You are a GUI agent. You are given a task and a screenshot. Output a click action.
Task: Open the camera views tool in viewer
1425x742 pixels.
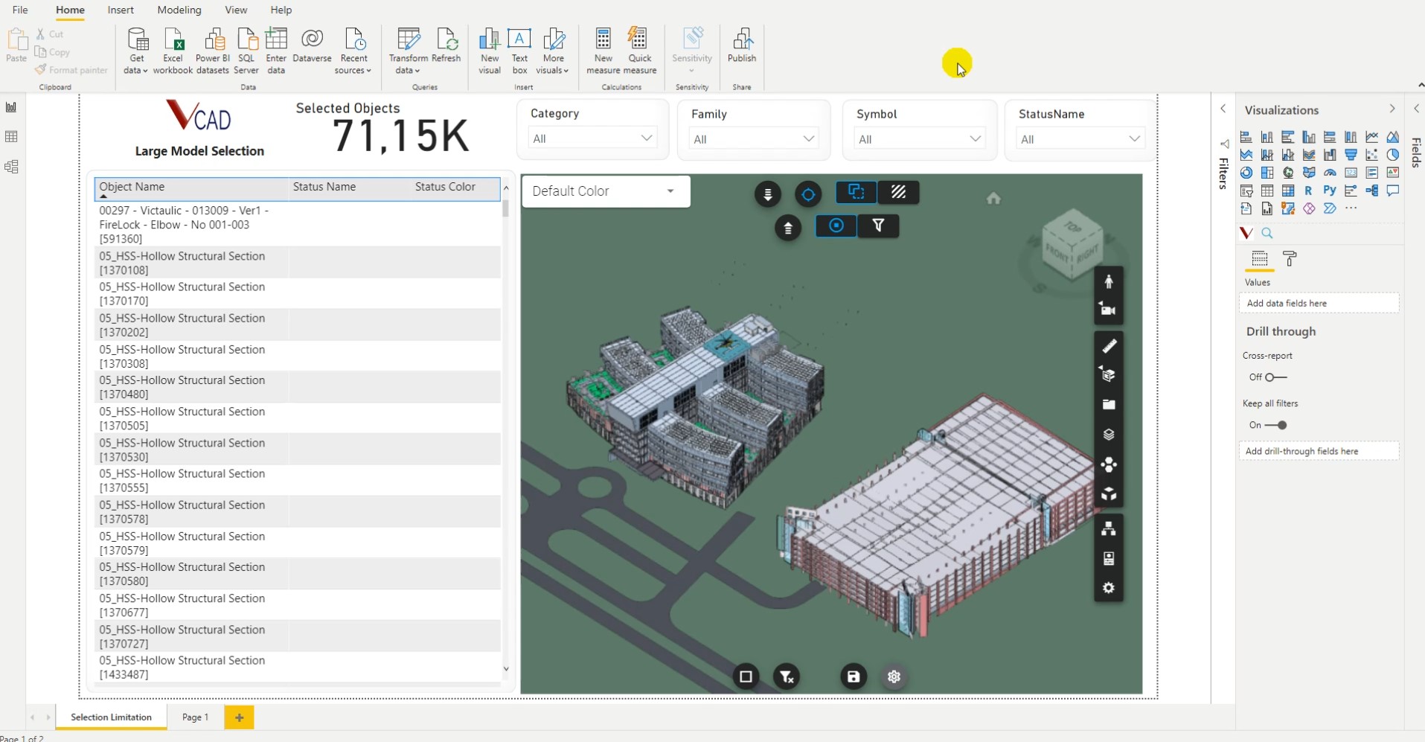tap(1109, 310)
